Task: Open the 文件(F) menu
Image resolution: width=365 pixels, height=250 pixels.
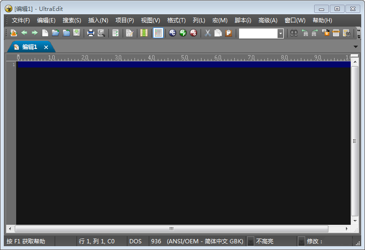Action: 21,20
